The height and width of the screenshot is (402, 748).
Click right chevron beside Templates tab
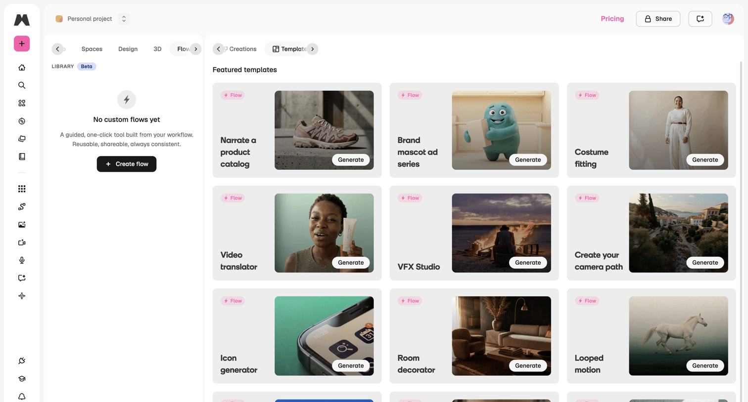(313, 49)
